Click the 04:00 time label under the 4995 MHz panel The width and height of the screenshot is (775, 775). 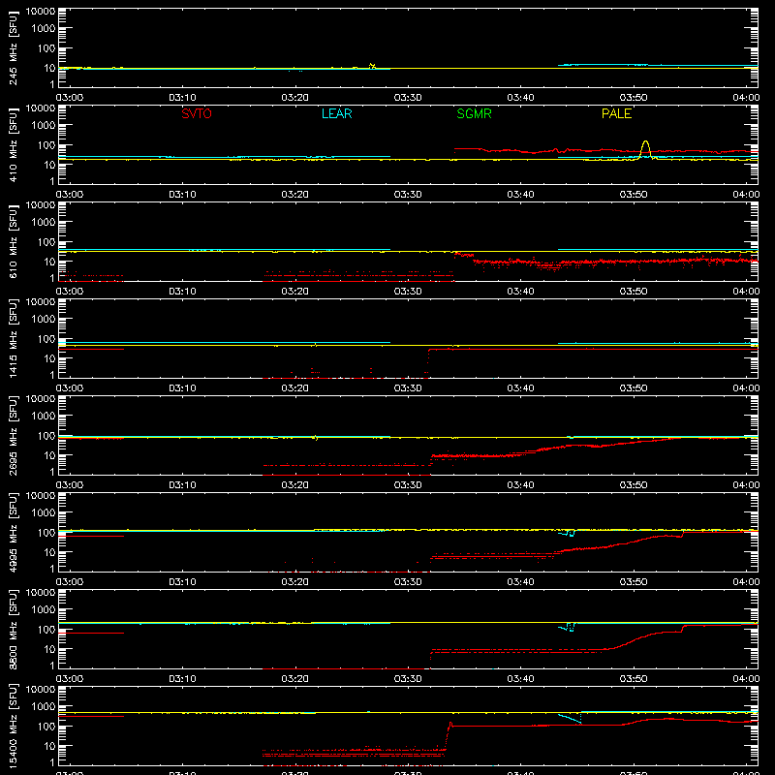(746, 582)
